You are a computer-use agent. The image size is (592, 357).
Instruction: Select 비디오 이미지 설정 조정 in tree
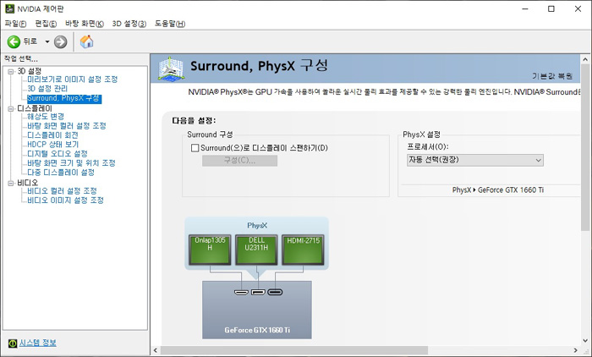65,200
